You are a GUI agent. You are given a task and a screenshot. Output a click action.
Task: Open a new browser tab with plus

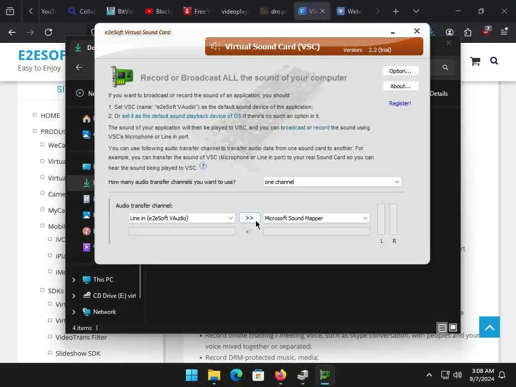click(396, 12)
